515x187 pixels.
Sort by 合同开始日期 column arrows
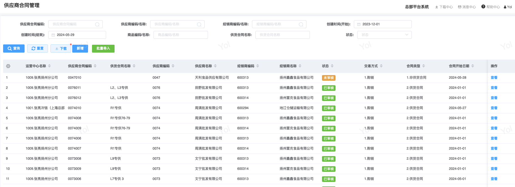473,66
